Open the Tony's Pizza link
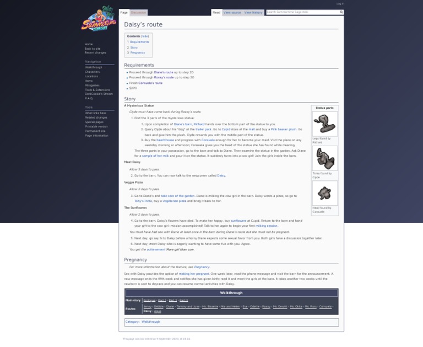 coord(143,201)
